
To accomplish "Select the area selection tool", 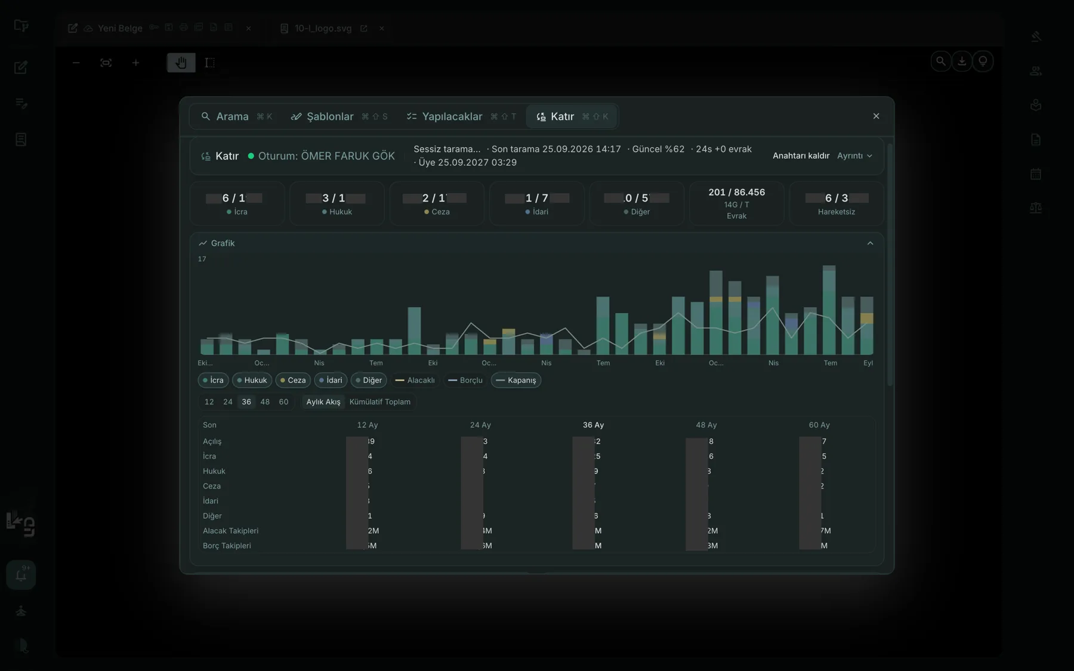I will (x=209, y=63).
